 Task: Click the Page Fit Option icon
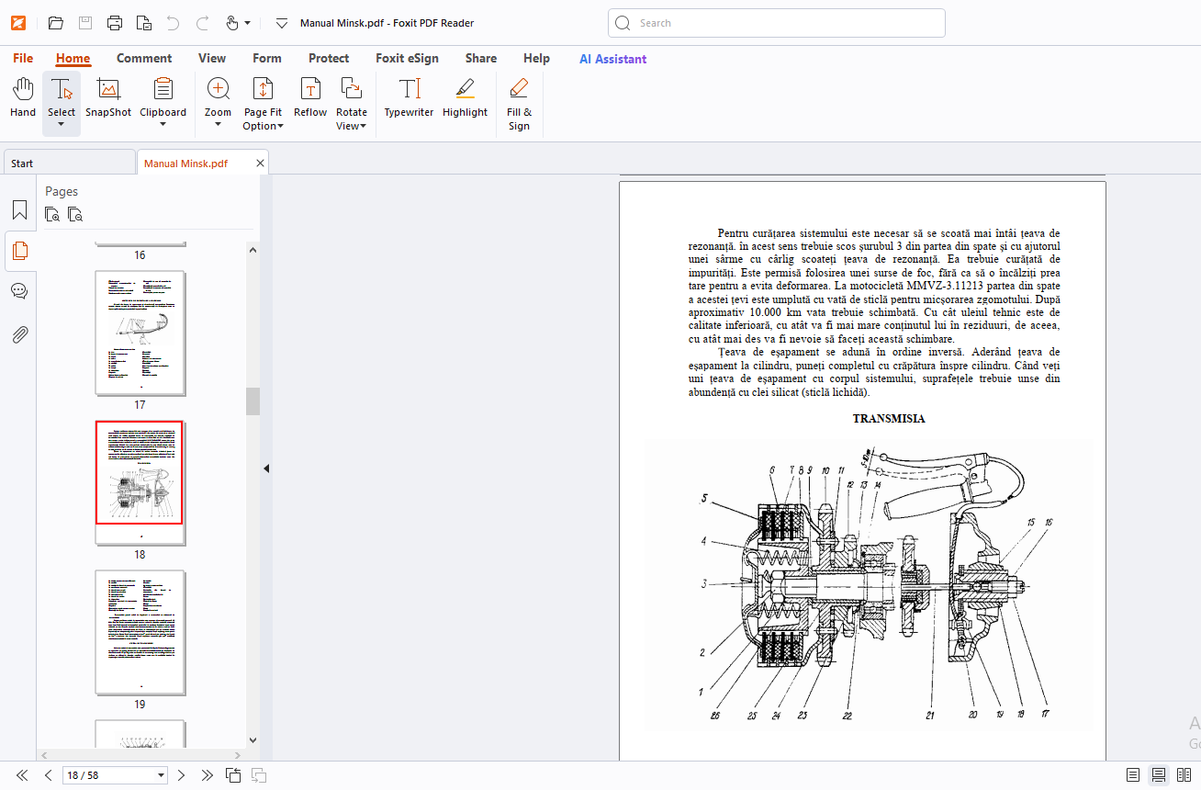(263, 90)
